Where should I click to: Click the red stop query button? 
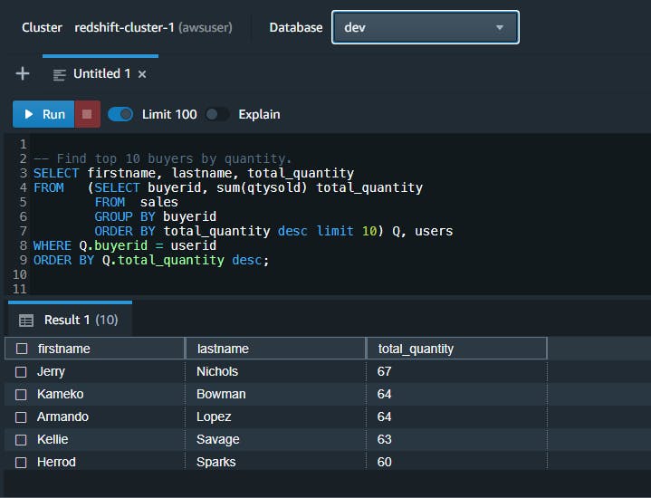click(x=87, y=114)
